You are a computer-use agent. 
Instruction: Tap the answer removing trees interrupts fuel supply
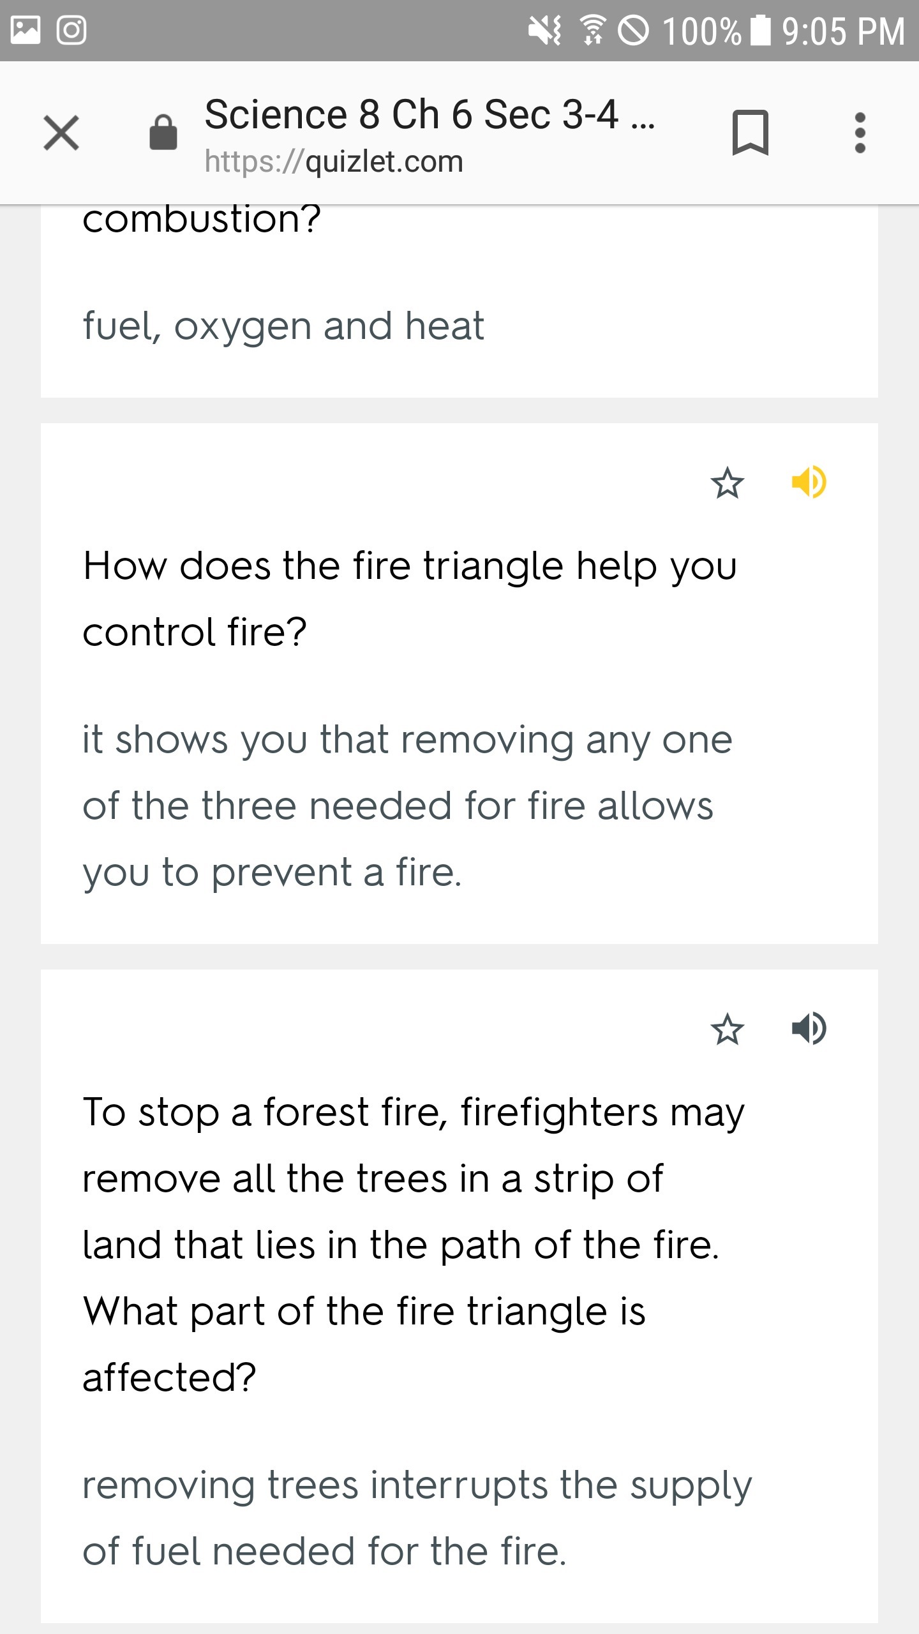tap(417, 1518)
